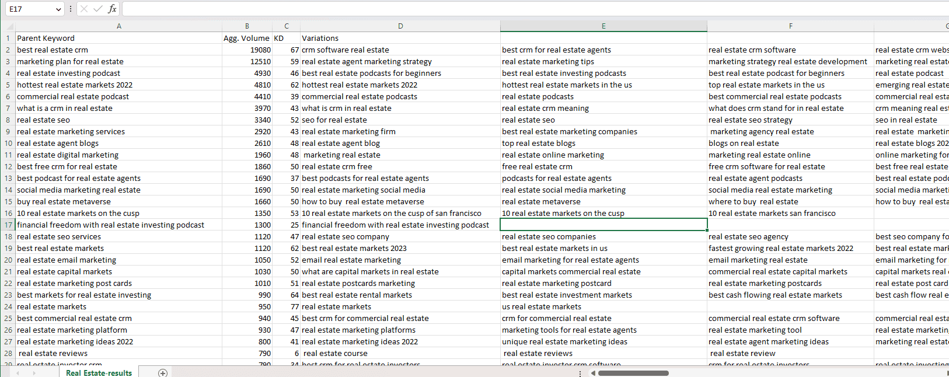Select cell 'marketing plan for real estate'
949x377 pixels.
click(x=119, y=61)
